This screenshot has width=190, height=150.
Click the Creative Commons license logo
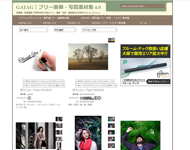tap(87, 98)
